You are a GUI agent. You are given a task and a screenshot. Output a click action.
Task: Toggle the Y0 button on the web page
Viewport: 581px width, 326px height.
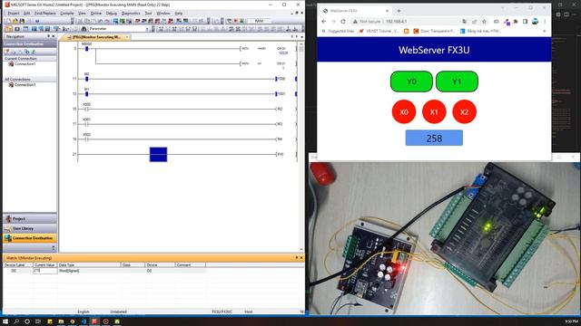click(x=411, y=81)
